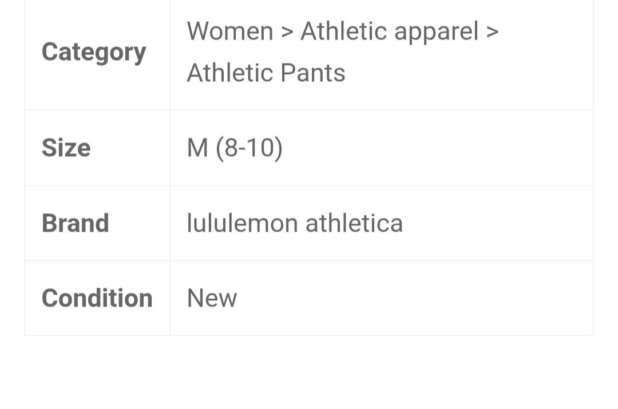
Task: Click the first '>' breadcrumb separator after Women
Action: (x=287, y=32)
